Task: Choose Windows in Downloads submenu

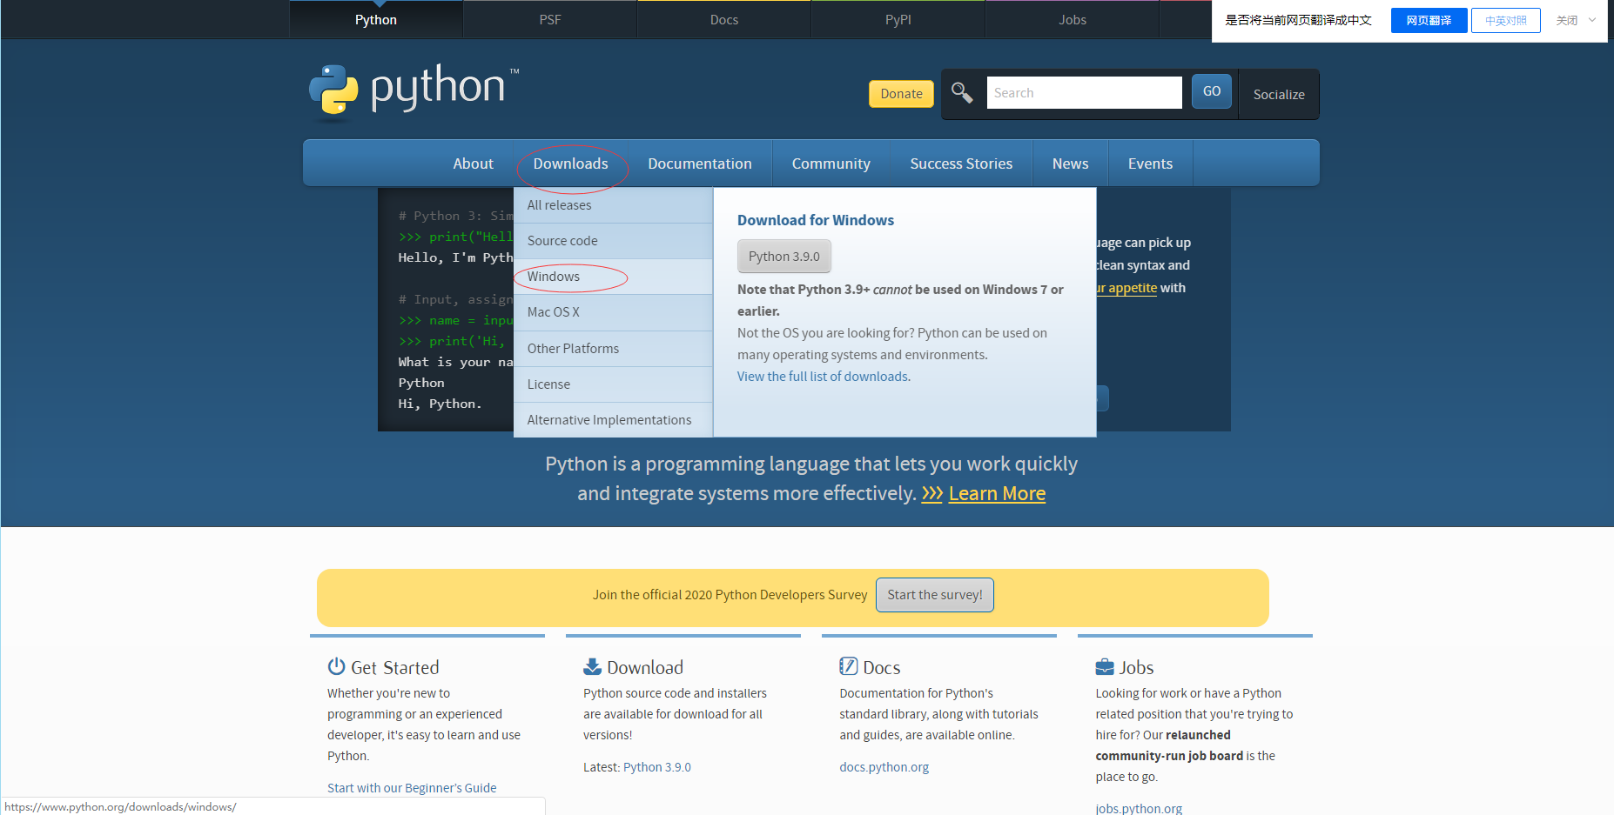Action: click(x=613, y=277)
